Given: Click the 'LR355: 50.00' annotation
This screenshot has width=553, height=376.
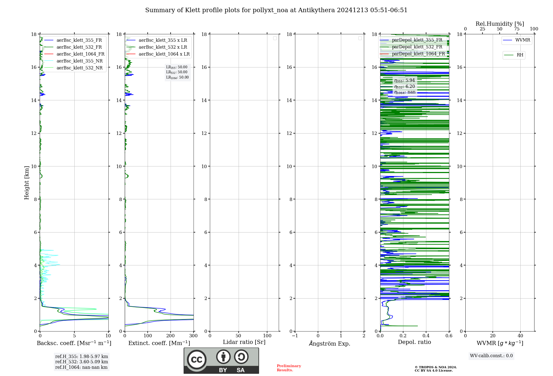Looking at the screenshot, I should point(177,67).
